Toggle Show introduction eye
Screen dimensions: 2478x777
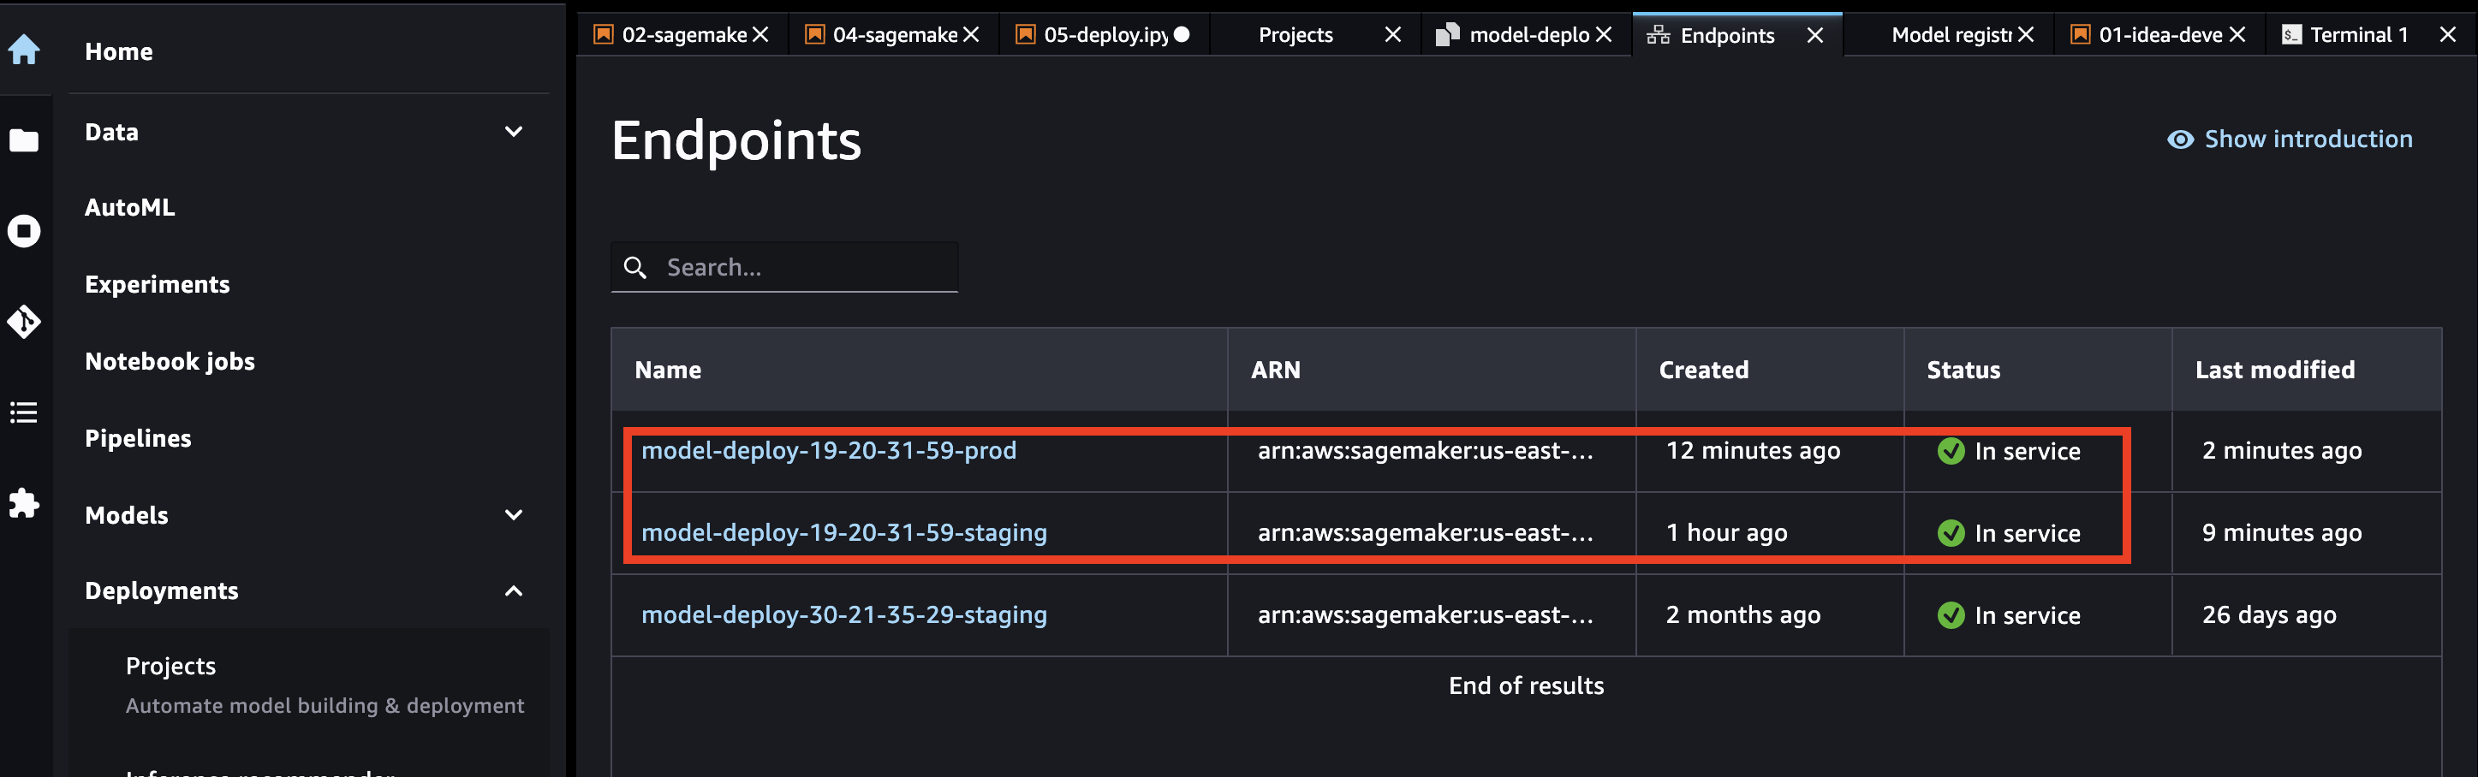pyautogui.click(x=2180, y=139)
